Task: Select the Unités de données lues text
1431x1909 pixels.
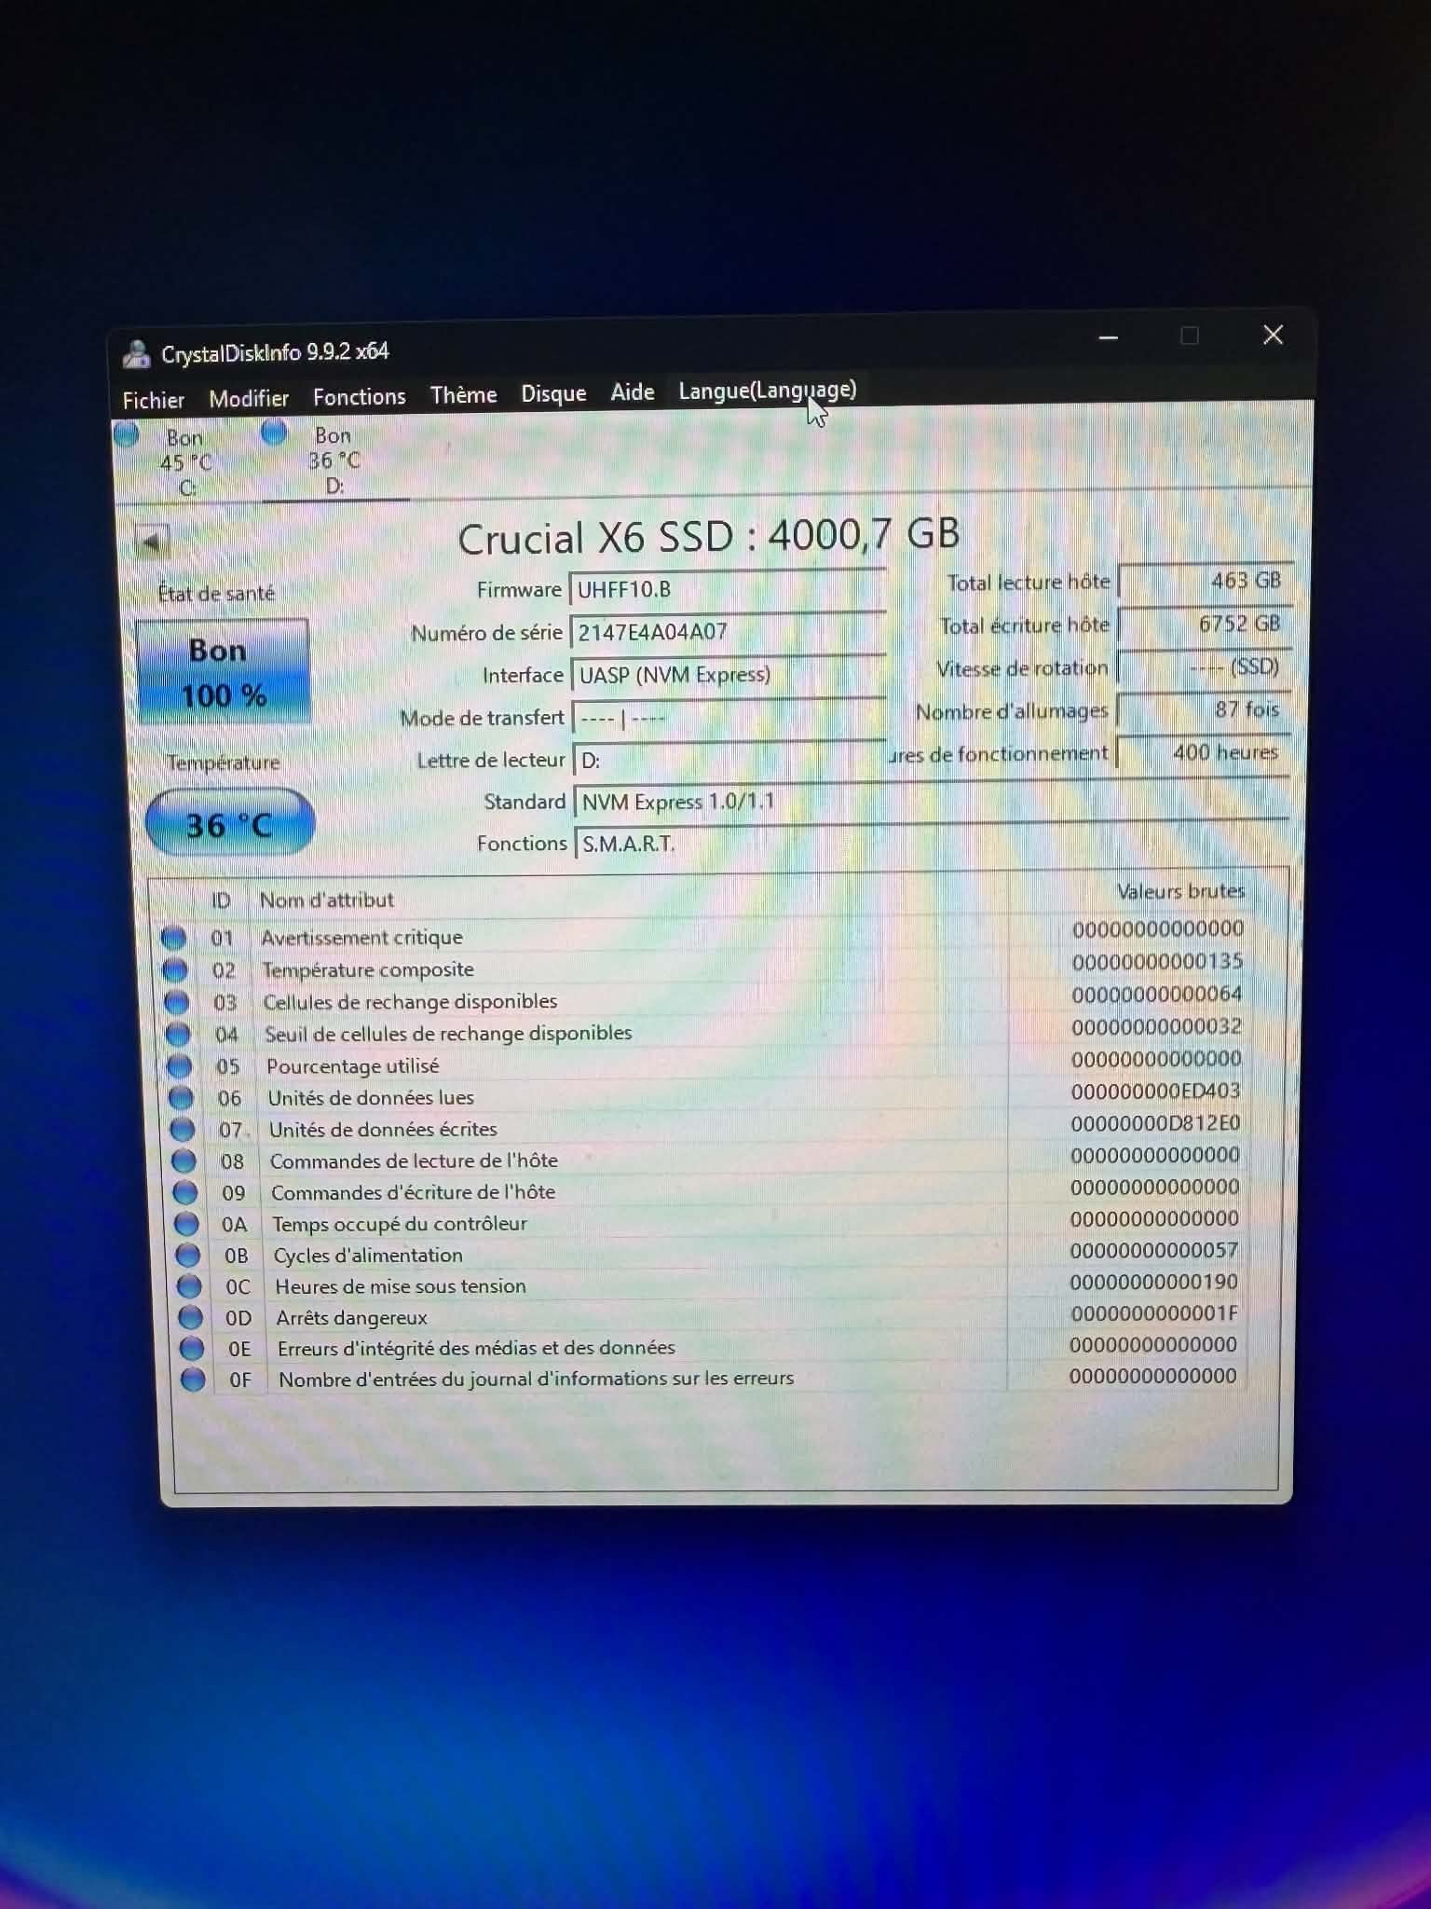Action: [371, 1098]
